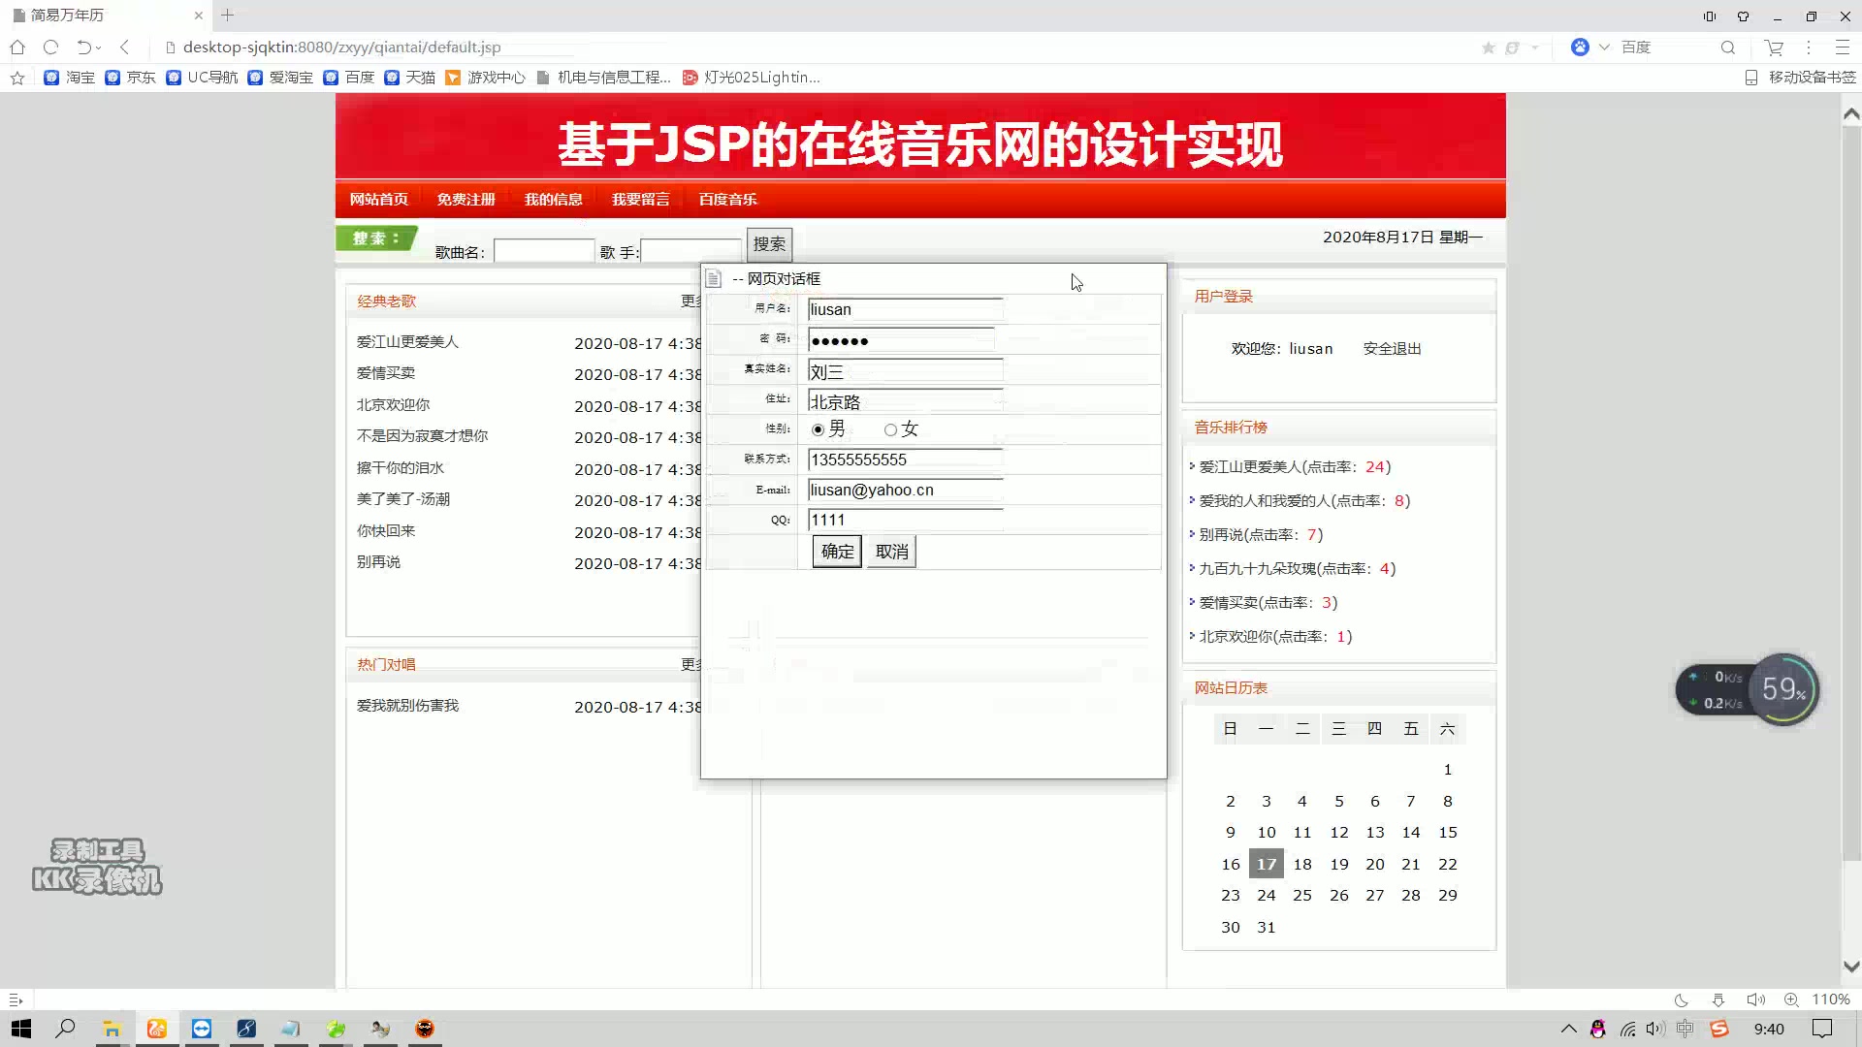Open QQ penguin tray icon

coord(1598,1029)
